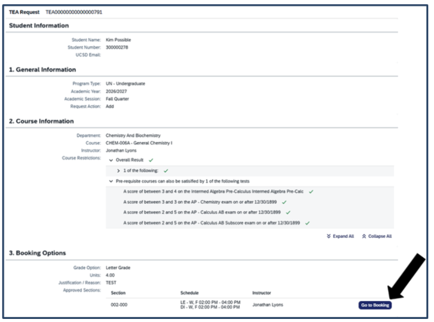Screen dimensions: 434x322
Task: Collapse the Overall Result chevron
Action: 111,160
